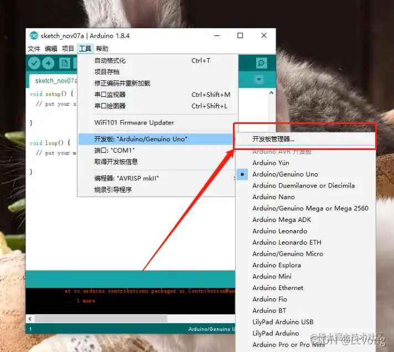Viewport: 394px width, 352px height.
Task: Select Arduino Mega ADK board
Action: point(305,220)
